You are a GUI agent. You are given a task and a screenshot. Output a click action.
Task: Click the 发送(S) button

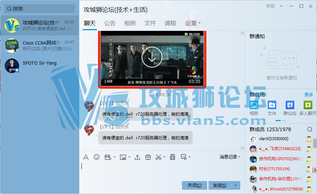click(220, 185)
